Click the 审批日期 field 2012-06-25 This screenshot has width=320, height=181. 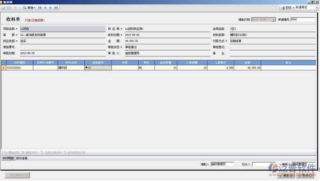[x=63, y=53]
